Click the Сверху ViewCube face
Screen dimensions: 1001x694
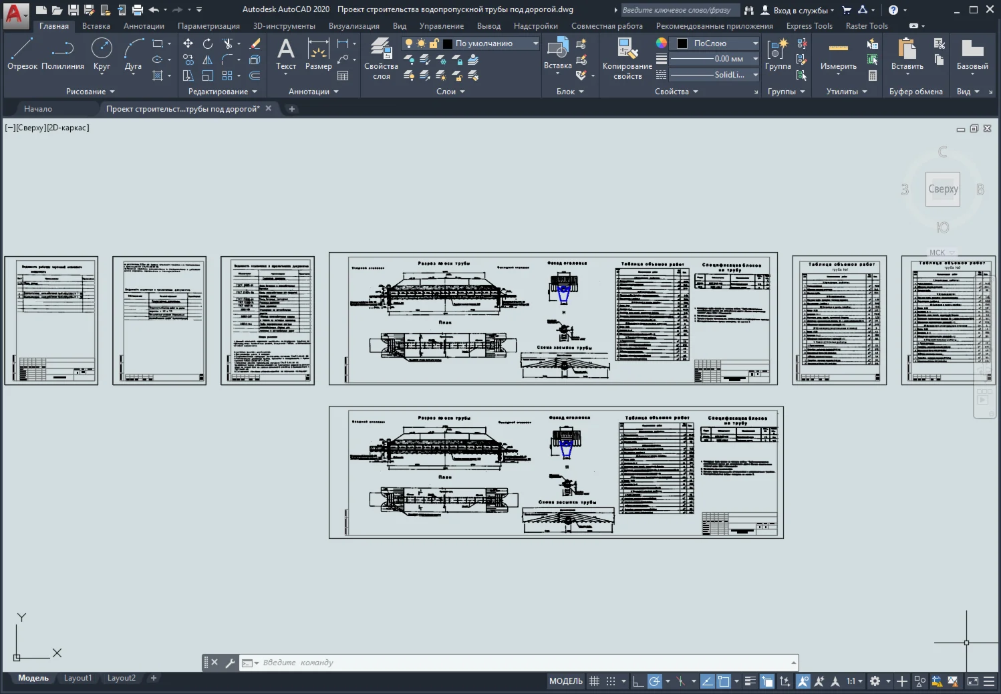[x=943, y=189]
